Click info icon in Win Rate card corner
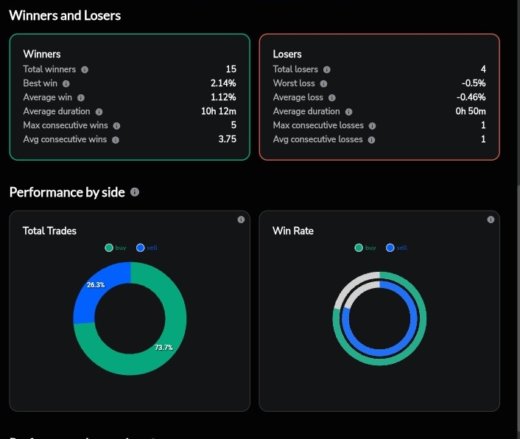The height and width of the screenshot is (439, 520). pos(491,219)
